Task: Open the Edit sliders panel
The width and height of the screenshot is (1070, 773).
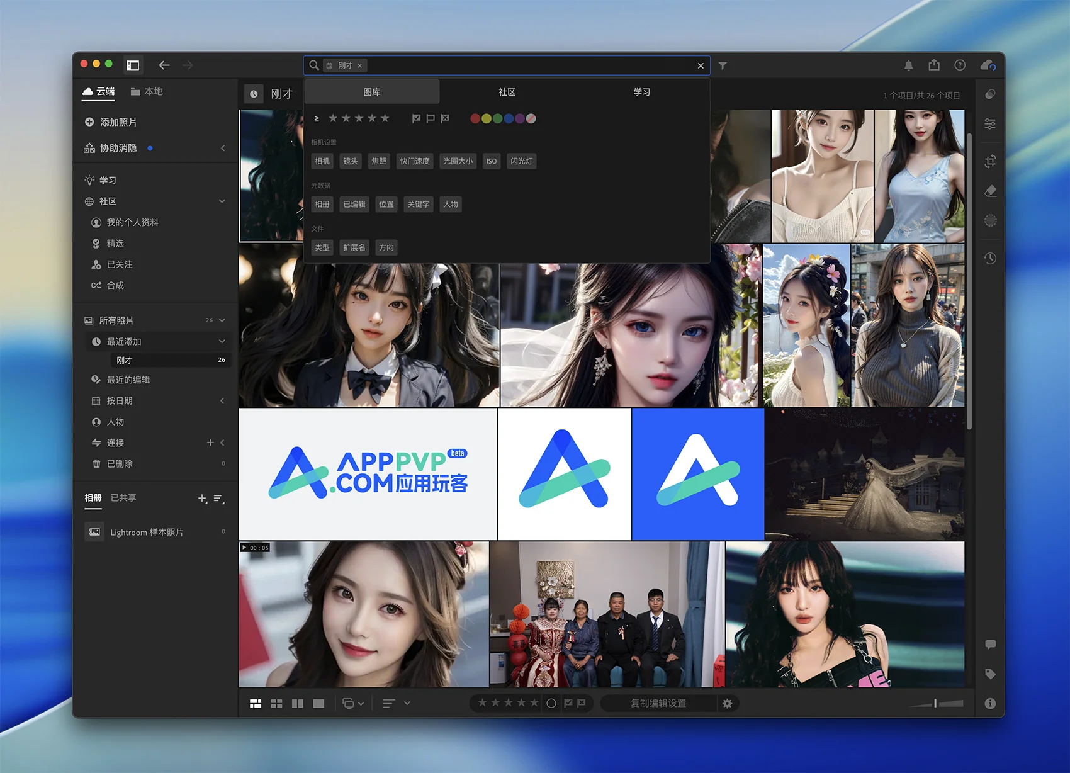Action: (990, 124)
